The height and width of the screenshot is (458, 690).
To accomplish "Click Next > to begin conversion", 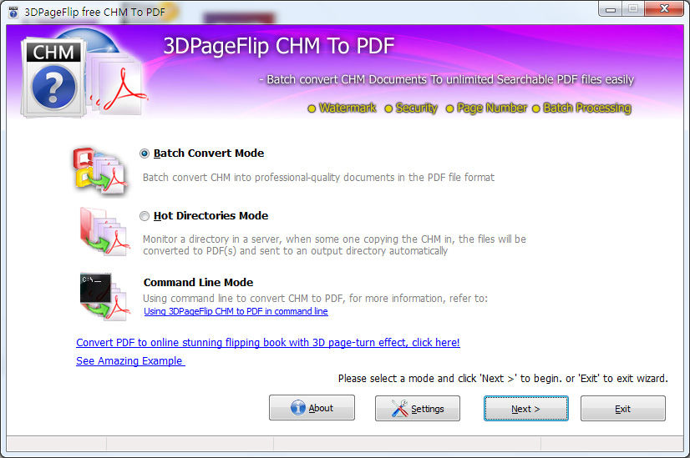I will (526, 408).
